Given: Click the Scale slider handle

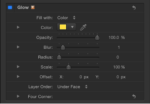Looking at the screenshot, I should (x=69, y=67).
